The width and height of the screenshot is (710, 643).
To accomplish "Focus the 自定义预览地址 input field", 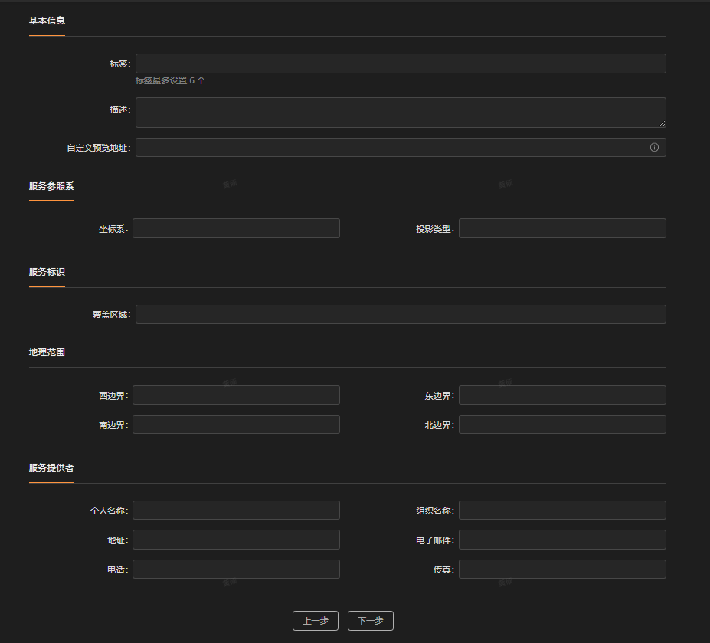I will [x=401, y=148].
